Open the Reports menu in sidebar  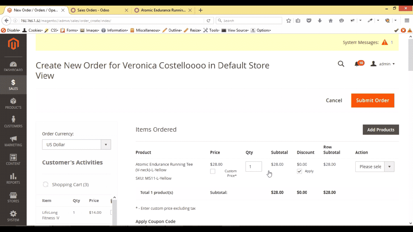[x=13, y=178]
